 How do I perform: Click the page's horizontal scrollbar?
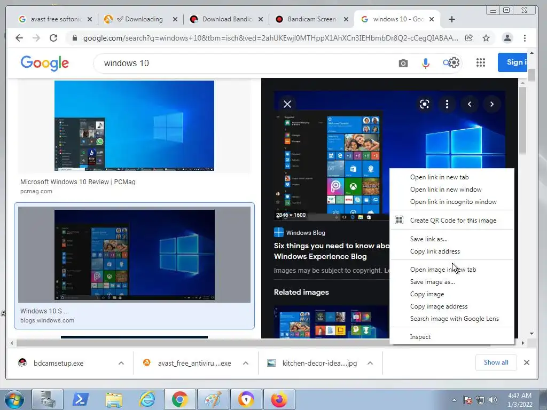[x=253, y=343]
